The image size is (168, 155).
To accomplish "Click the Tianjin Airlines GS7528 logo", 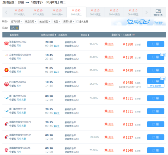I will tap(6, 70).
